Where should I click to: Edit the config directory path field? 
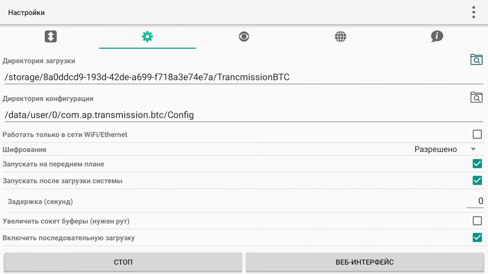(x=244, y=115)
